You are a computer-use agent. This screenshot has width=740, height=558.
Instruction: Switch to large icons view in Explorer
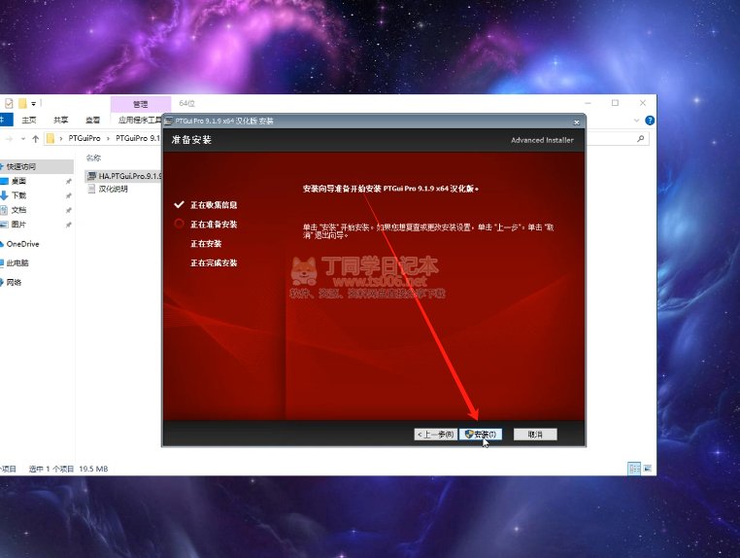pyautogui.click(x=648, y=469)
